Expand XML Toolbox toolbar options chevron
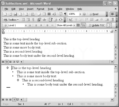 [x=65, y=20]
